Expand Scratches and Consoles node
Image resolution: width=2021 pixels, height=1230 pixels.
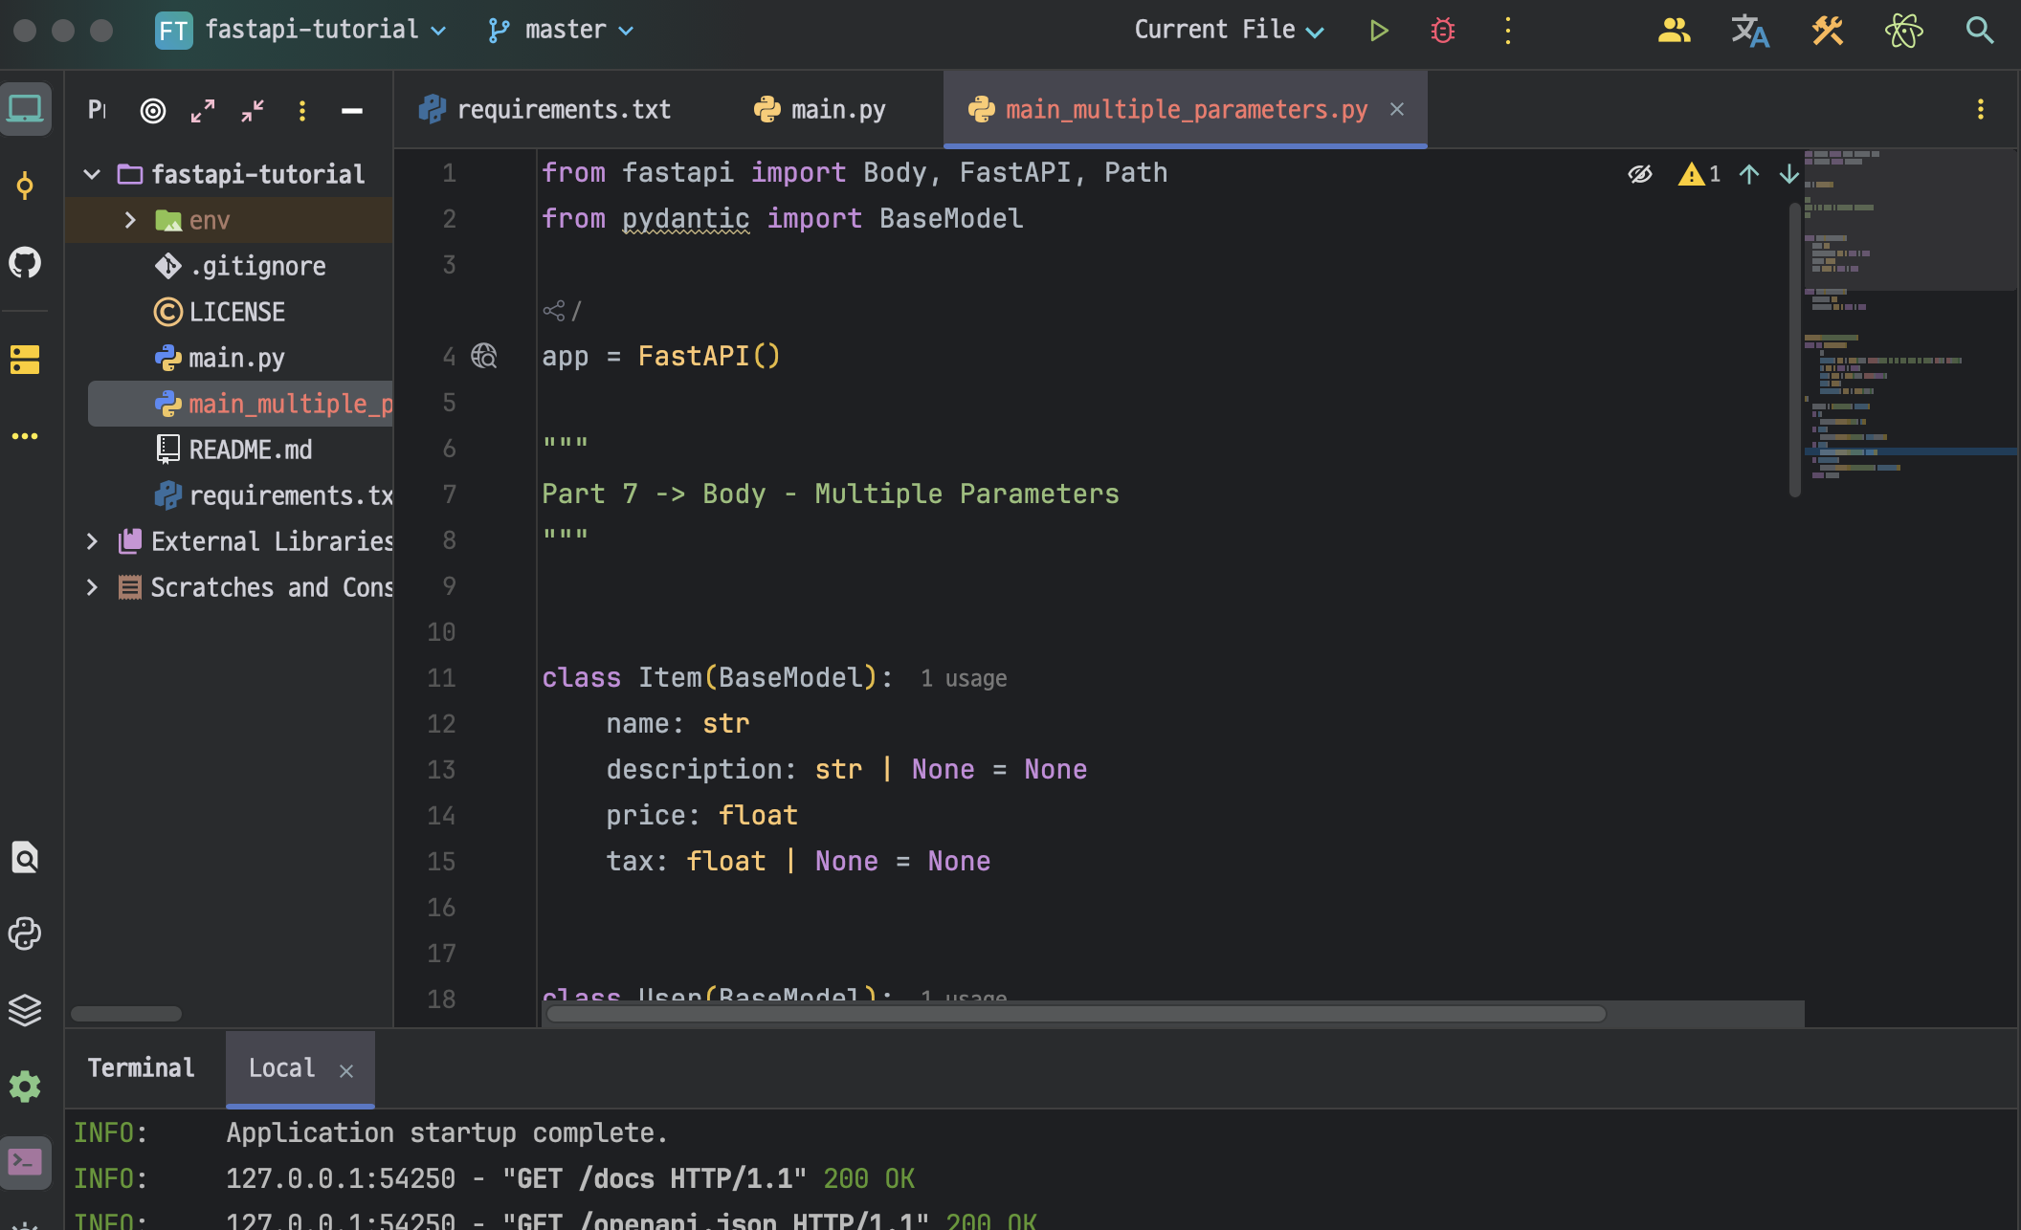pos(92,586)
